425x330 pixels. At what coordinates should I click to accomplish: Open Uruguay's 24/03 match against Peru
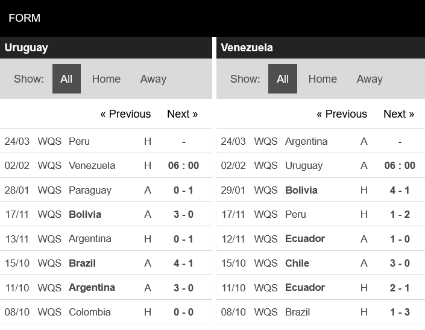[x=79, y=141]
